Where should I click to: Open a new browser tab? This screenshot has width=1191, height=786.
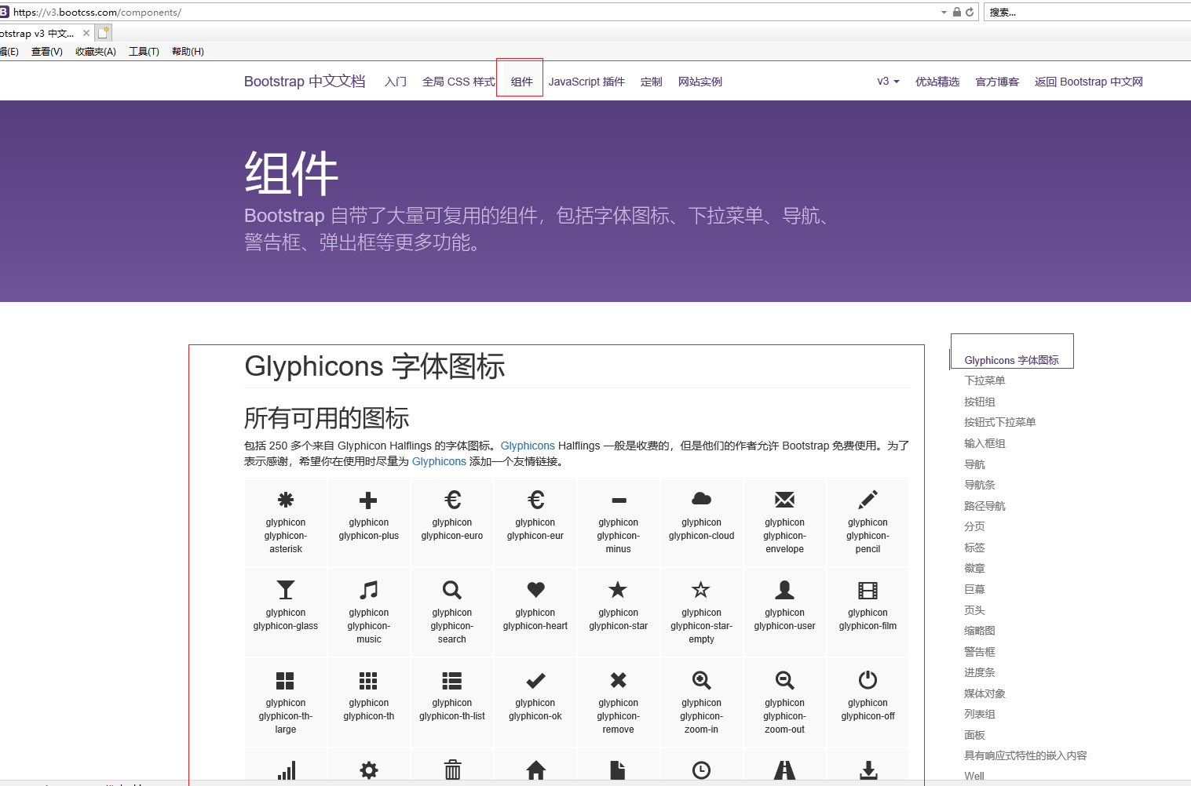pos(104,33)
